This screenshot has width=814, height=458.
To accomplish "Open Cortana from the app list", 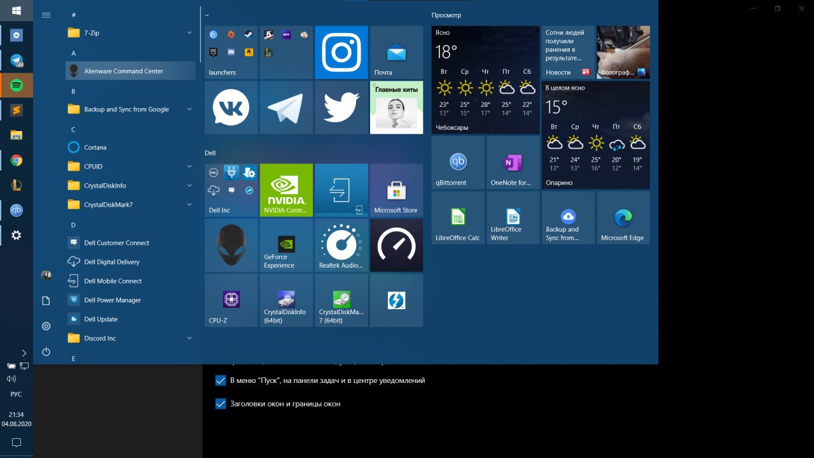I will tap(130, 147).
